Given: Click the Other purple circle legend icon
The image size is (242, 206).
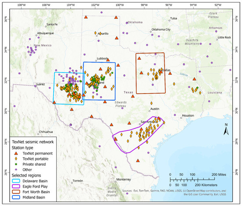Looking at the screenshot, I should [16, 170].
